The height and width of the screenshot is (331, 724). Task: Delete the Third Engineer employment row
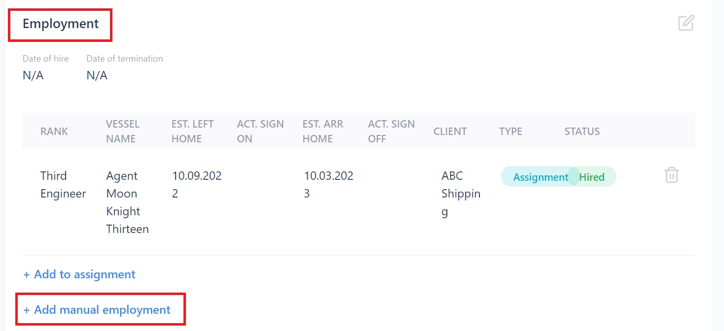pyautogui.click(x=671, y=175)
